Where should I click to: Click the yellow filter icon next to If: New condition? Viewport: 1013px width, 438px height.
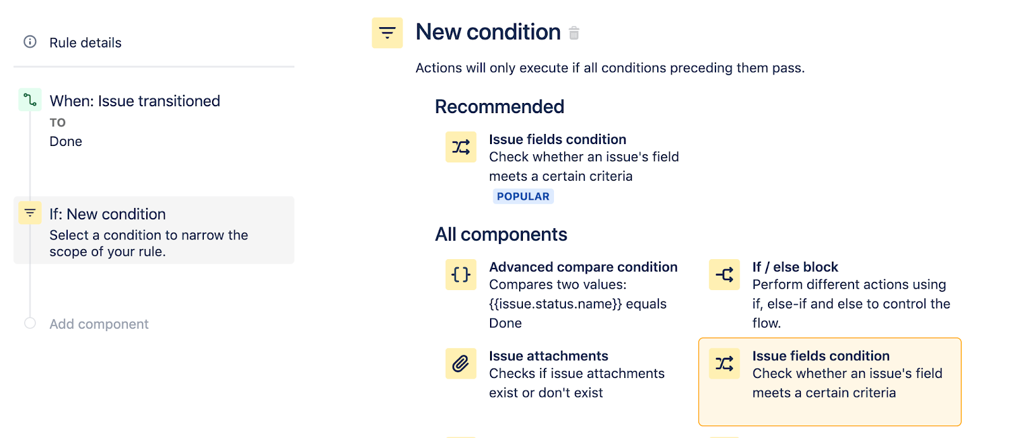29,213
